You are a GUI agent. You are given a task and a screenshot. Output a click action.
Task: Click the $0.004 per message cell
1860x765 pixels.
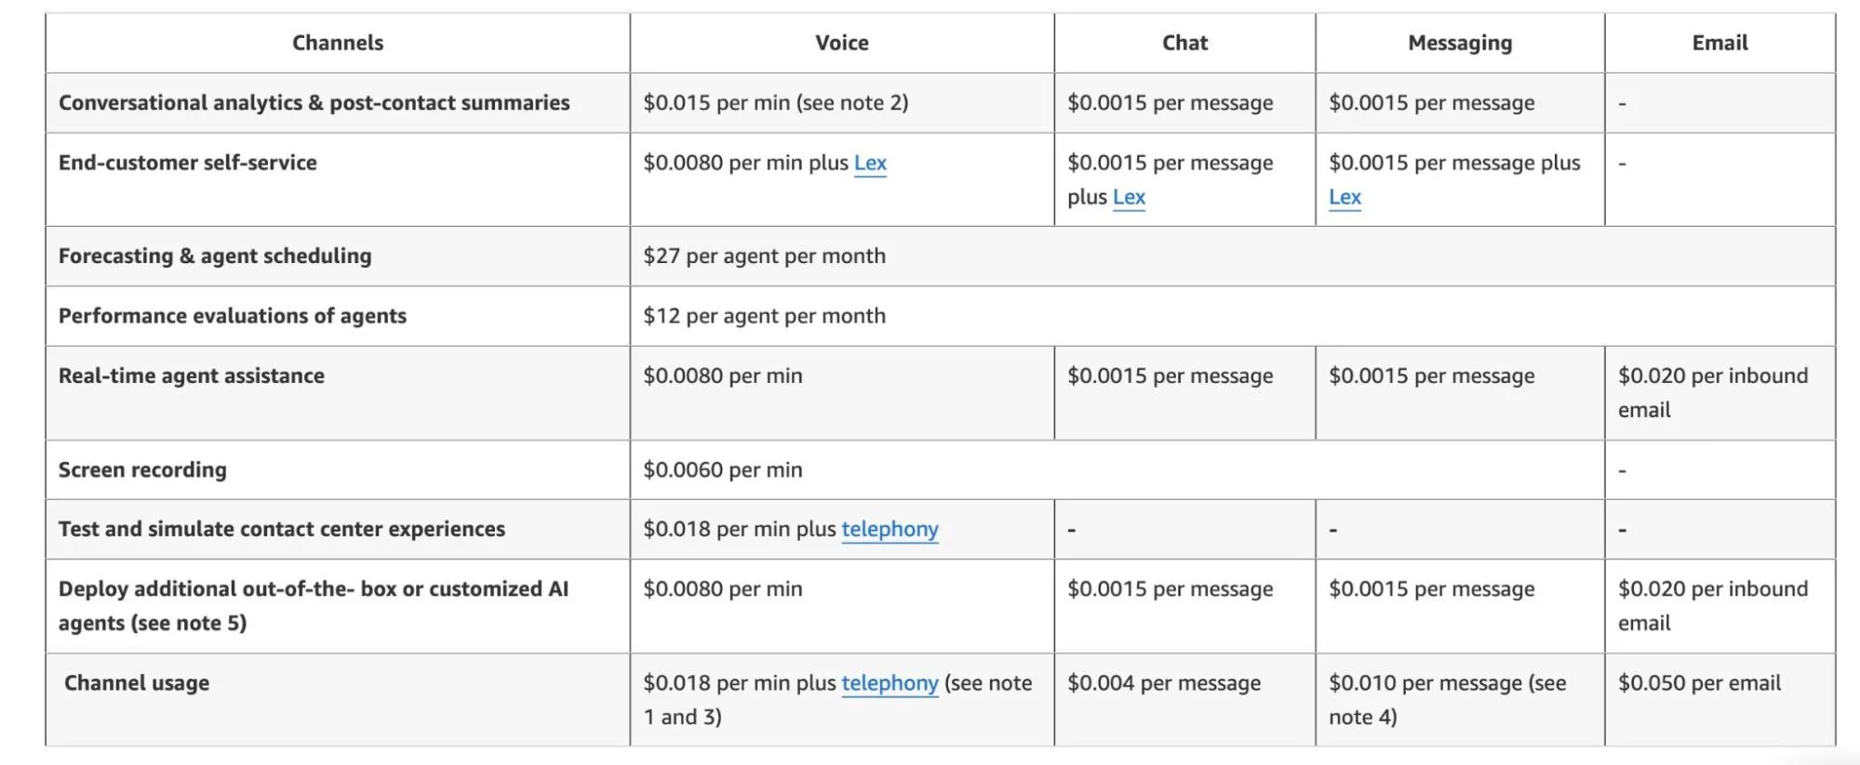point(1163,684)
